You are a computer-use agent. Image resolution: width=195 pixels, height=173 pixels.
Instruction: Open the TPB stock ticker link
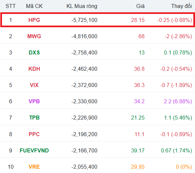pos(34,118)
